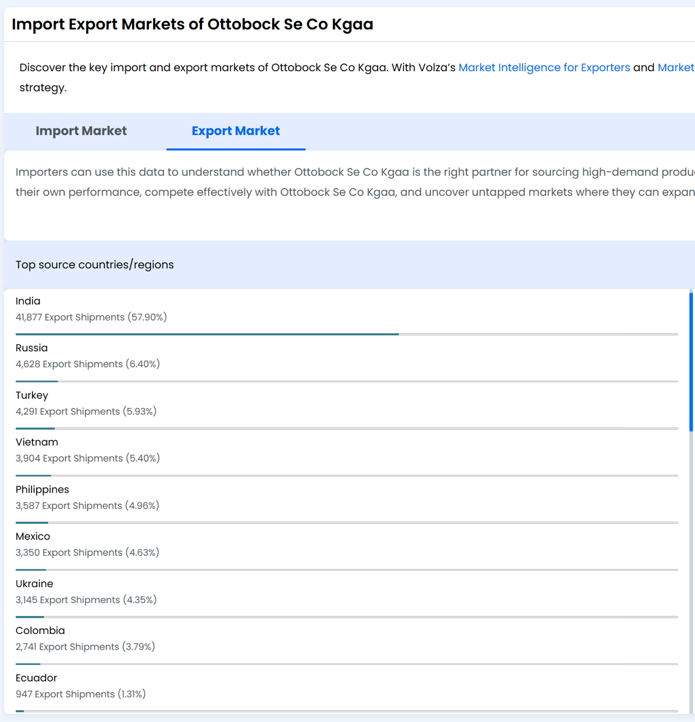This screenshot has width=695, height=722.
Task: Click the Mexico country name
Action: click(x=33, y=536)
